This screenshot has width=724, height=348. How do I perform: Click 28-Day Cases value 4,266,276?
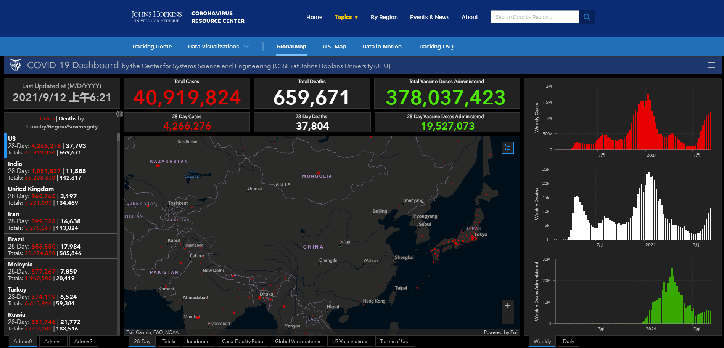coord(187,126)
